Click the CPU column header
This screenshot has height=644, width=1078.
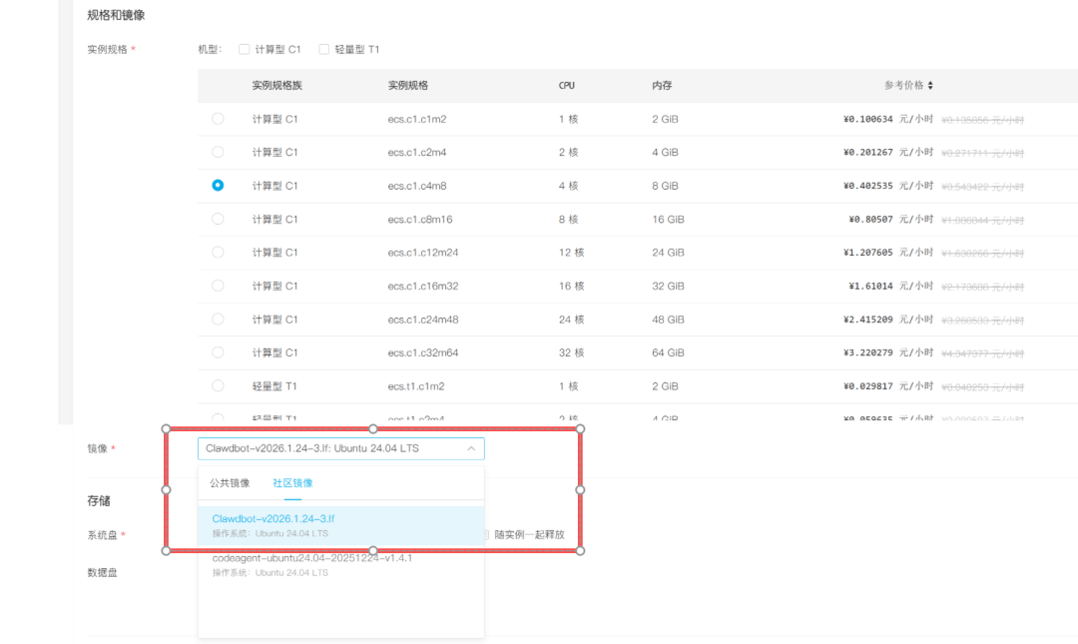[x=567, y=85]
